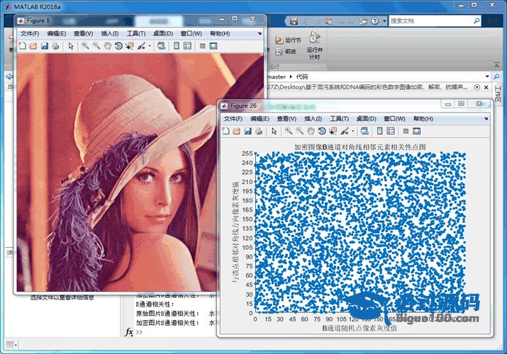Select Brush data tool in Figure 26
The image size is (507, 354).
(345, 131)
